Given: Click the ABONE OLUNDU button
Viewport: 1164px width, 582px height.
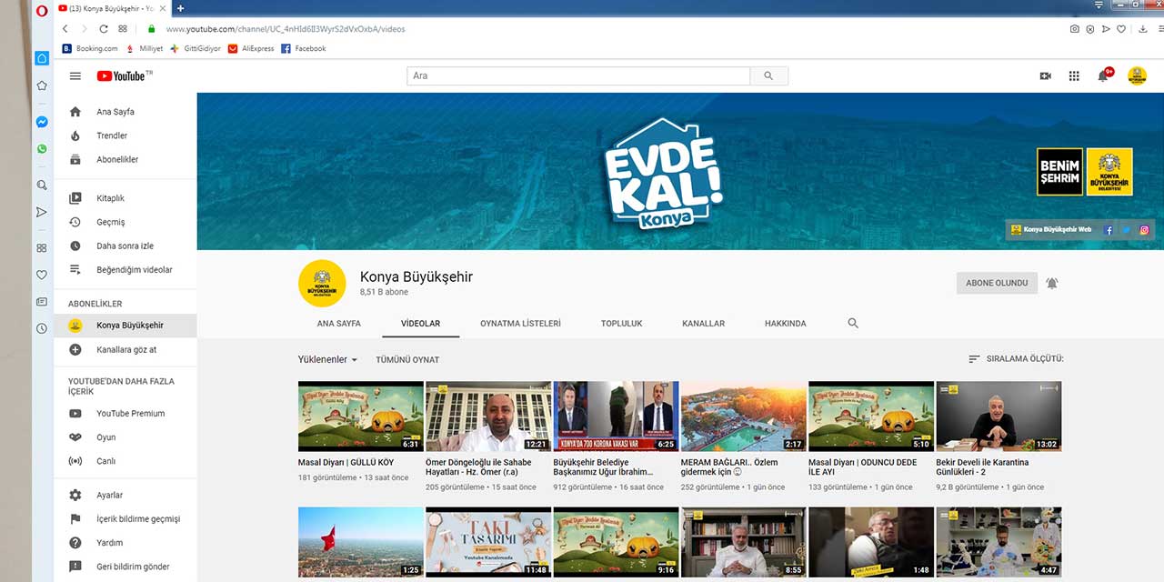Looking at the screenshot, I should click(x=996, y=283).
